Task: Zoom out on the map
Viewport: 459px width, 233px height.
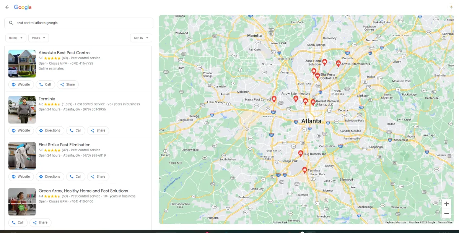Action: click(446, 214)
